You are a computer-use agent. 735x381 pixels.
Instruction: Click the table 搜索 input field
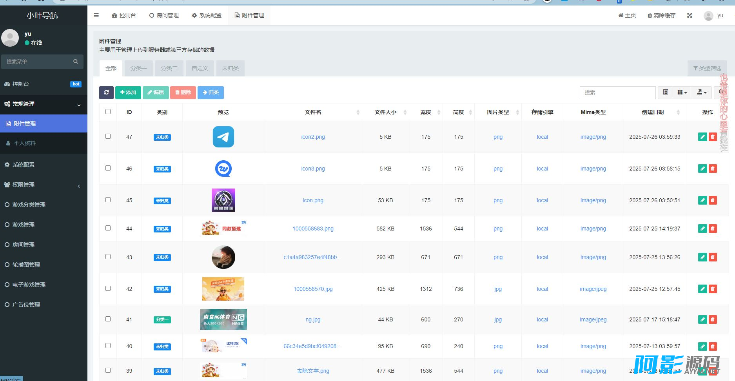point(617,93)
